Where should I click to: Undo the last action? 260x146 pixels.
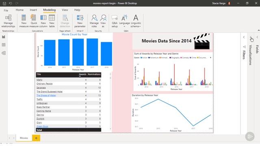coord(11,3)
